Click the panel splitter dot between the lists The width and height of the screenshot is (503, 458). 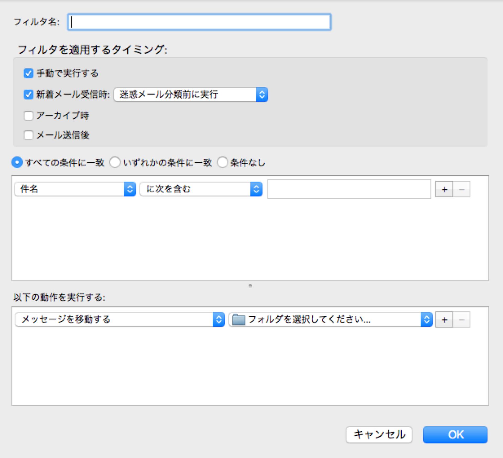[250, 286]
